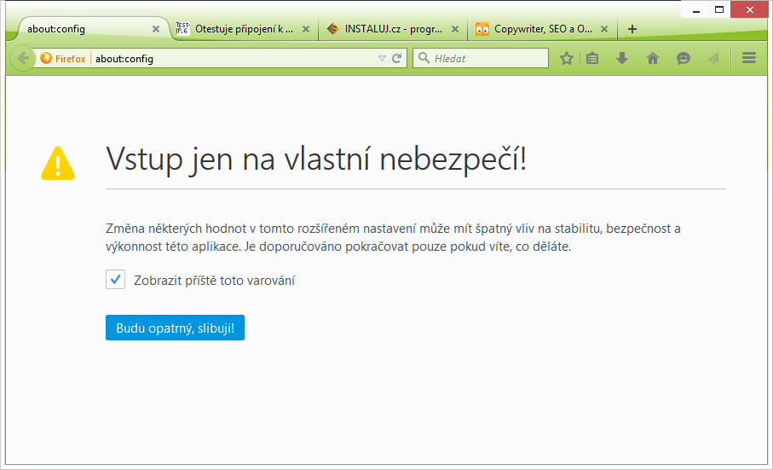This screenshot has height=470, width=773.
Task: Click the warning paragraph starting with Změna
Action: [x=393, y=237]
